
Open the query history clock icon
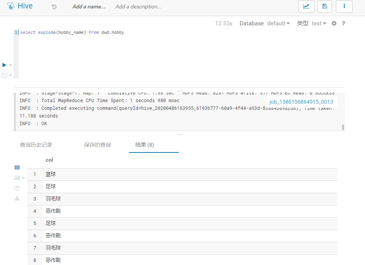tap(54, 7)
